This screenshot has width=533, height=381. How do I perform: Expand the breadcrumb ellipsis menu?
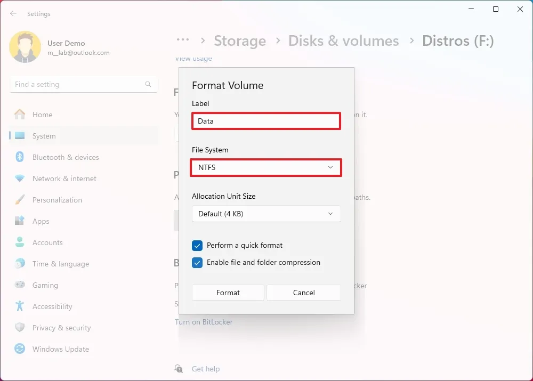(x=183, y=40)
